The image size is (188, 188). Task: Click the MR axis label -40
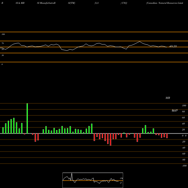pyautogui.click(x=183, y=148)
